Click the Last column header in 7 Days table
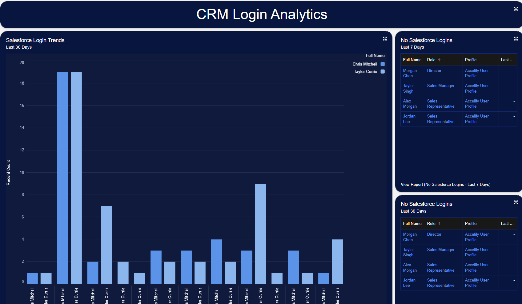This screenshot has width=522, height=304. click(x=507, y=60)
